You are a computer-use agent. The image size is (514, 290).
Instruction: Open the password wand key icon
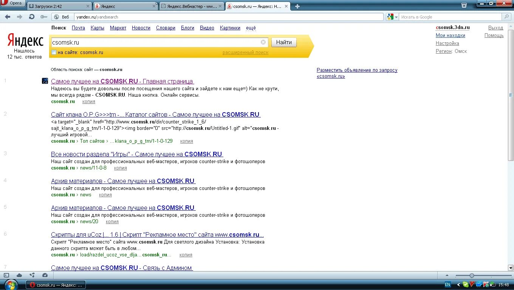click(x=44, y=17)
